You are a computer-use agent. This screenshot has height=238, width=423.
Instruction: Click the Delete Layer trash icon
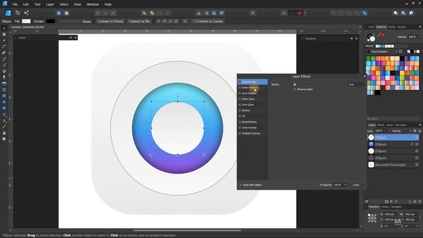[420, 202]
